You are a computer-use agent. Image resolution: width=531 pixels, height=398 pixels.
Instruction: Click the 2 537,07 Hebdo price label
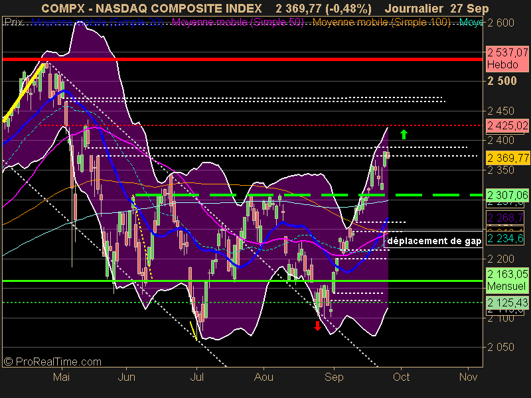(x=507, y=58)
